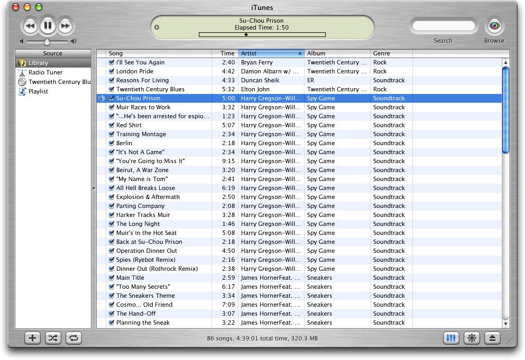
Task: Click time value "9:15"
Action: 228,161
